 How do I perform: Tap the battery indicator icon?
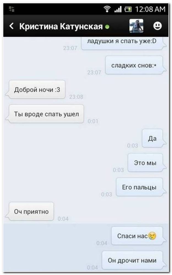click(128, 9)
